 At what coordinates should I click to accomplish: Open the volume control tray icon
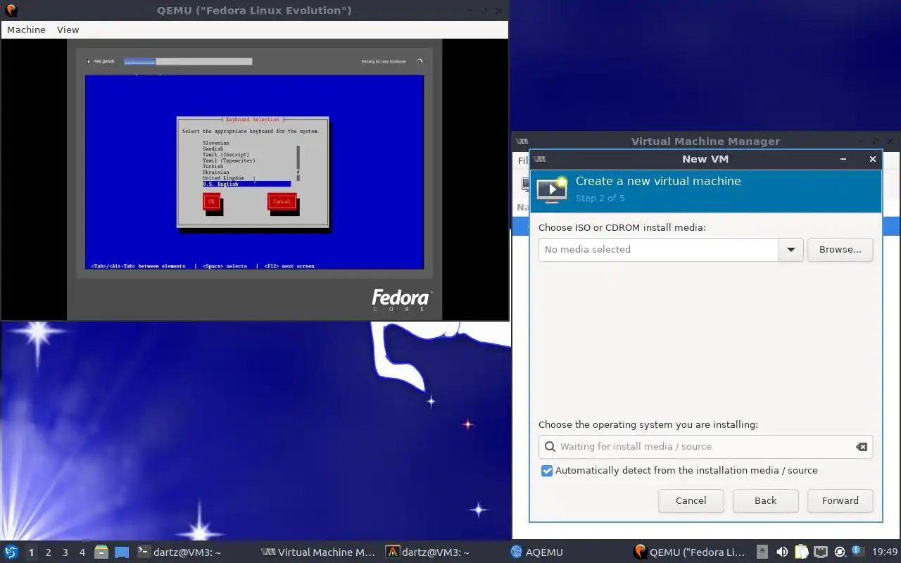pos(782,552)
